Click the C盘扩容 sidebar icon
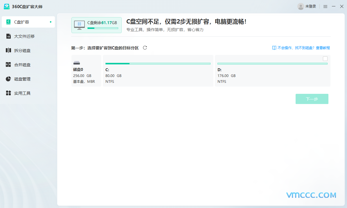 pos(8,22)
